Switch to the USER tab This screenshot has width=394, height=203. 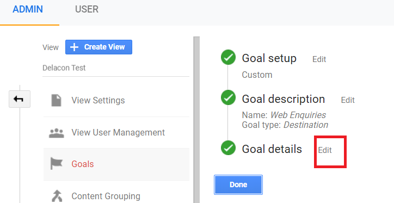point(87,10)
